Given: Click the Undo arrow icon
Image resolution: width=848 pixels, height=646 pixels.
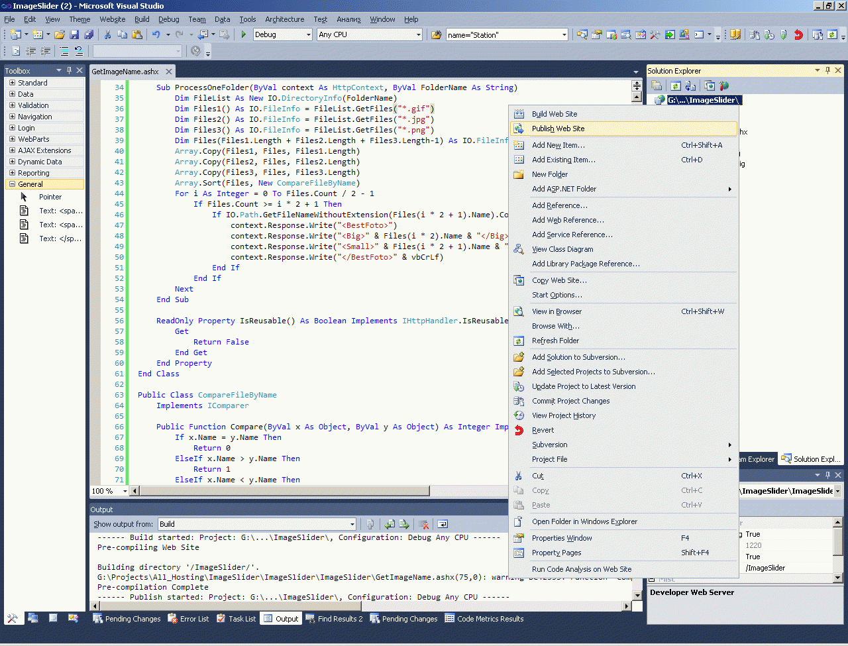Looking at the screenshot, I should pyautogui.click(x=156, y=34).
